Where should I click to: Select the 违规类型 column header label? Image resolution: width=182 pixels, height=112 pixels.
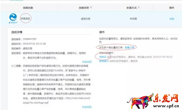[x=84, y=8]
